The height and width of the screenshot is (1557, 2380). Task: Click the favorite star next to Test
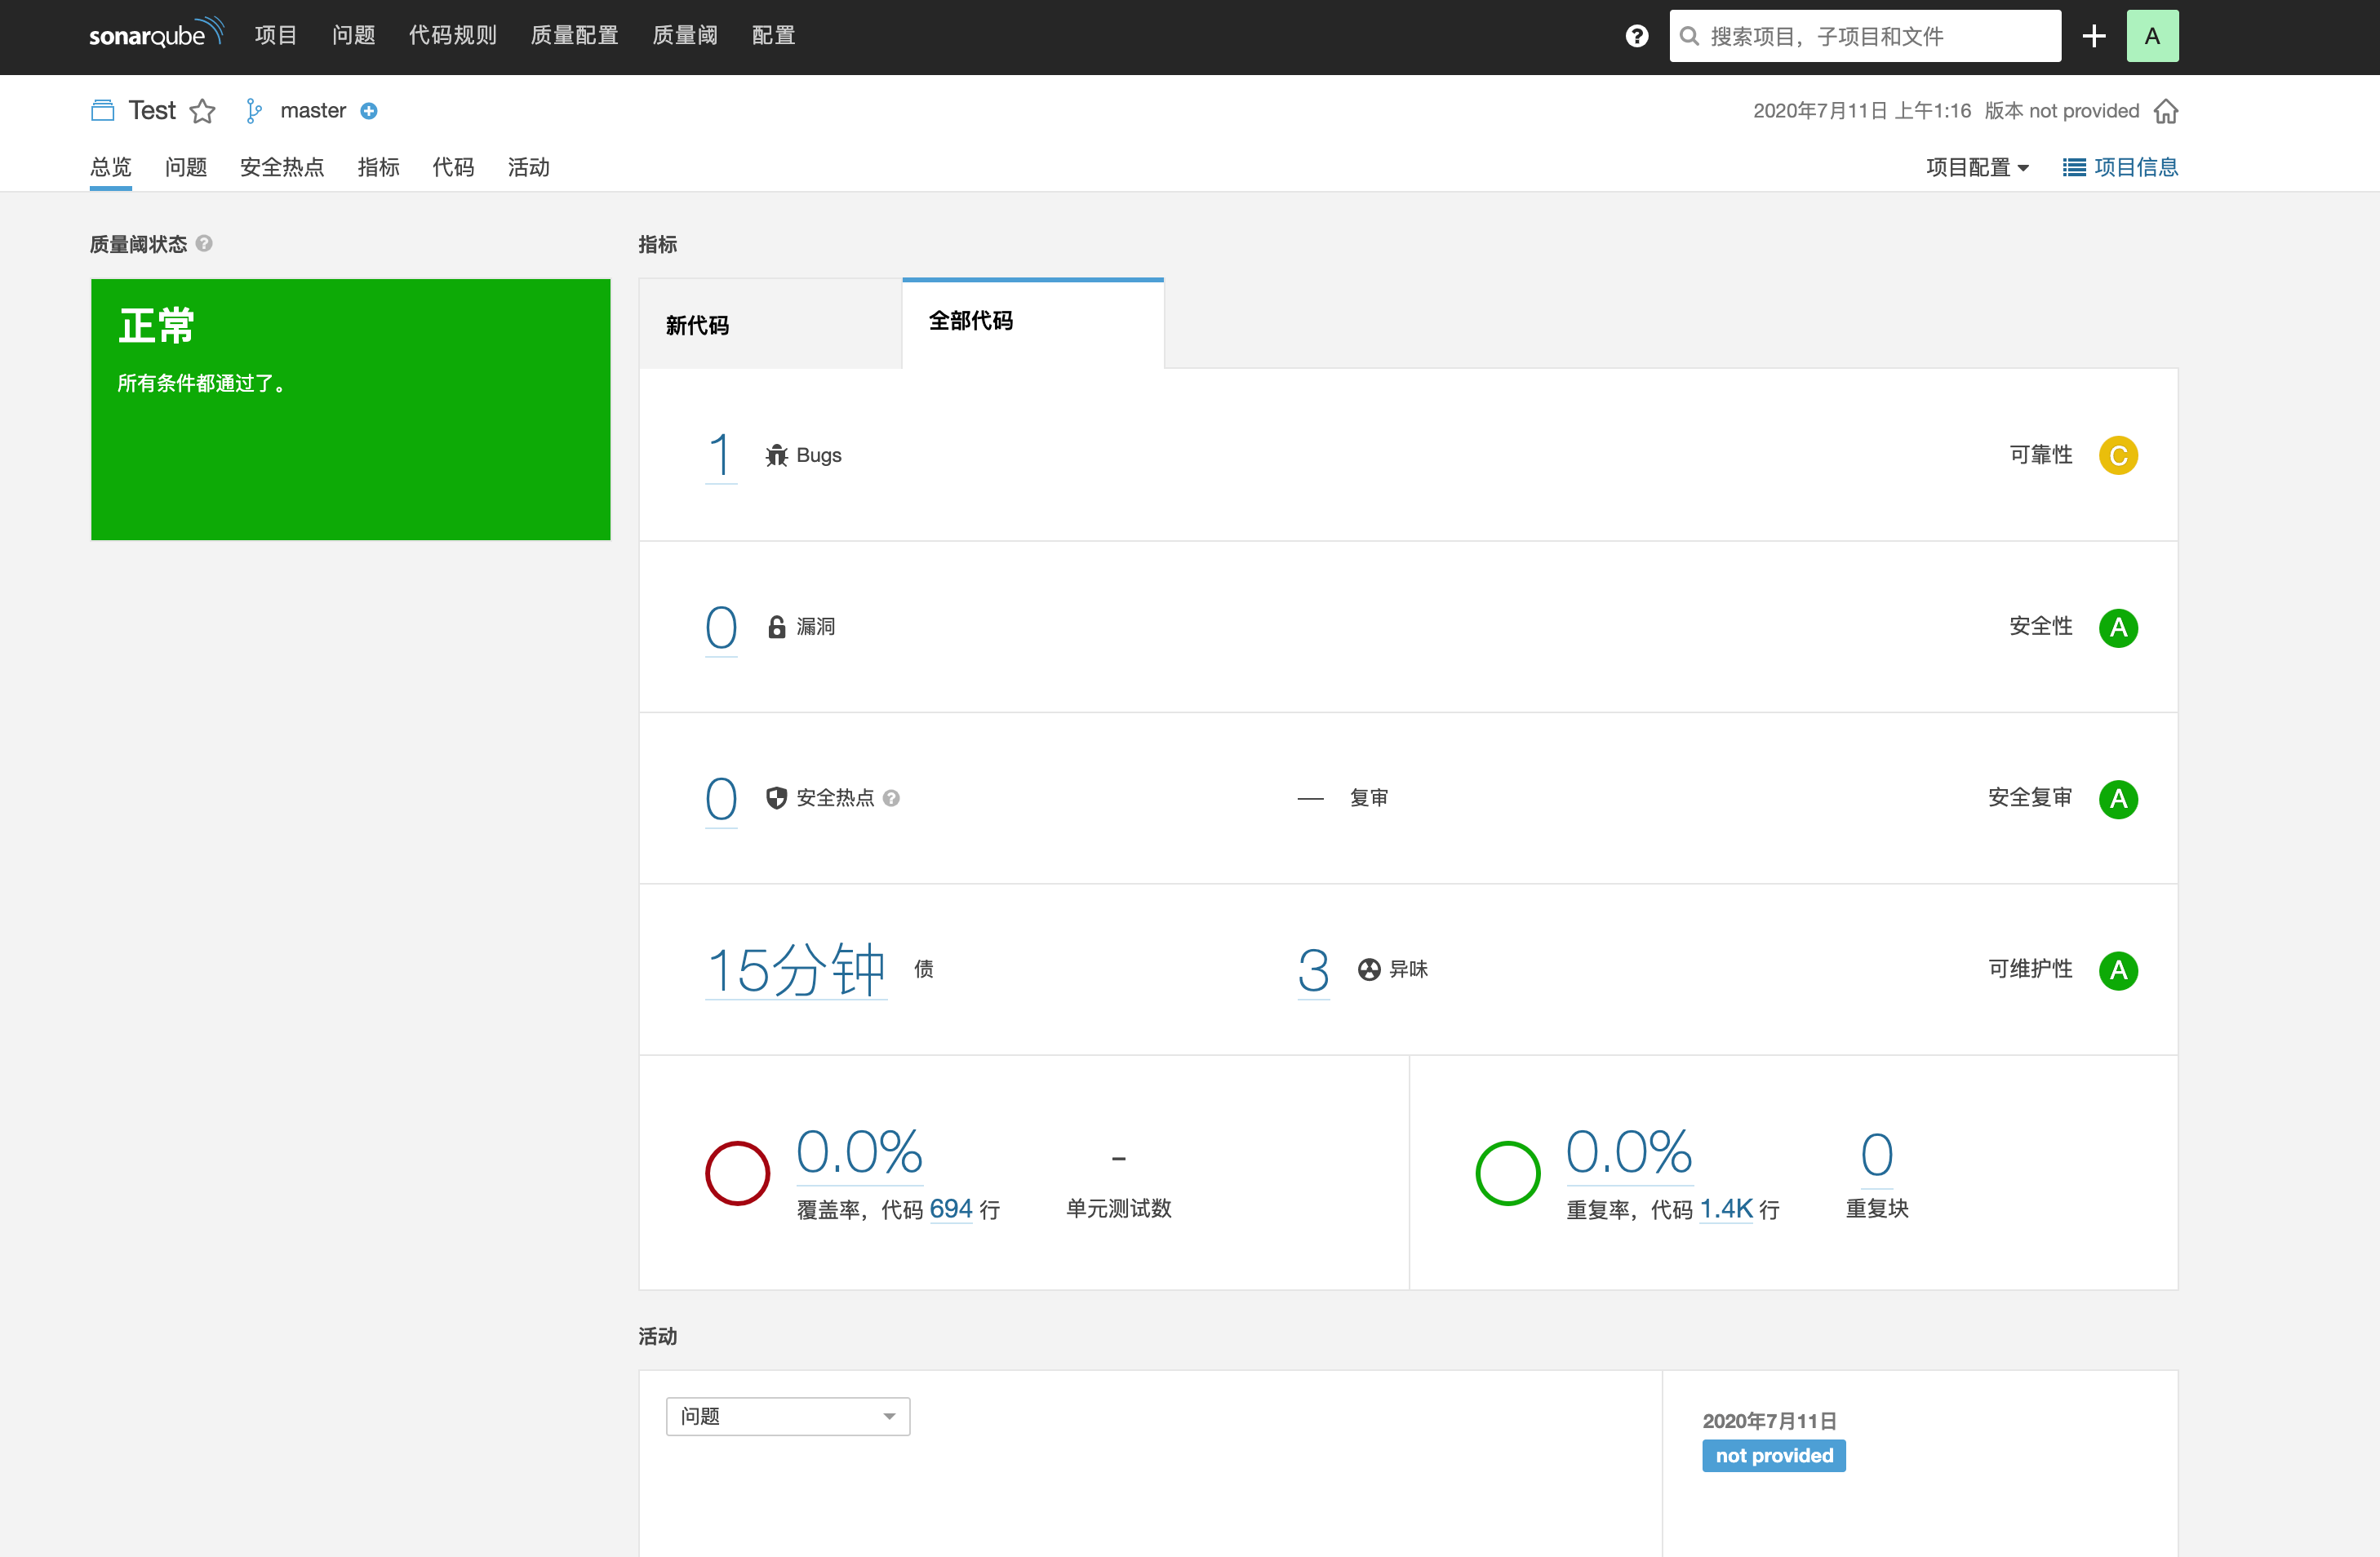pyautogui.click(x=203, y=111)
